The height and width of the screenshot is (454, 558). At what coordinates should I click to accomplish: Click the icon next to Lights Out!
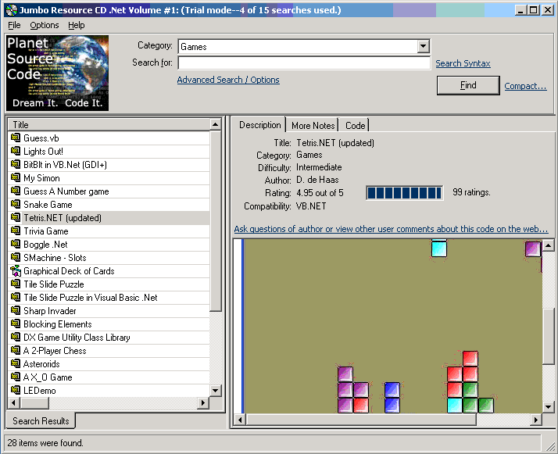pyautogui.click(x=16, y=151)
